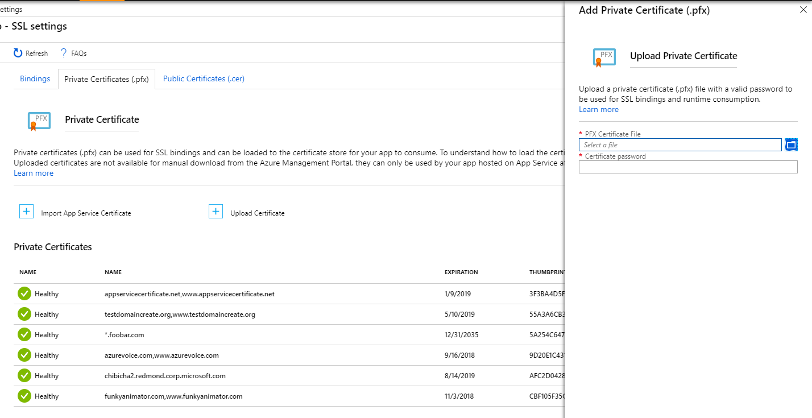This screenshot has width=812, height=418.
Task: Select the Private Certificates (.pfx) tab
Action: coord(106,80)
